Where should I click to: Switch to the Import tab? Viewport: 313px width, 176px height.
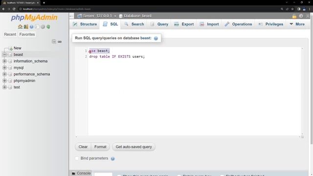209,24
